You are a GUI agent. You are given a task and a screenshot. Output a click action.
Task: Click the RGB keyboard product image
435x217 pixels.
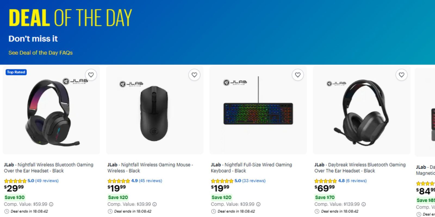(x=258, y=110)
